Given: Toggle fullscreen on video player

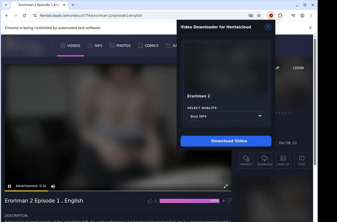Looking at the screenshot, I should 226,186.
